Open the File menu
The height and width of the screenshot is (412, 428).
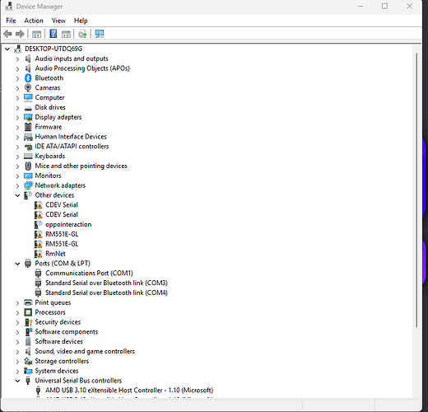pyautogui.click(x=11, y=21)
